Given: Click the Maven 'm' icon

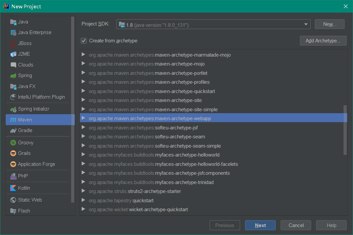Looking at the screenshot, I should [13, 120].
